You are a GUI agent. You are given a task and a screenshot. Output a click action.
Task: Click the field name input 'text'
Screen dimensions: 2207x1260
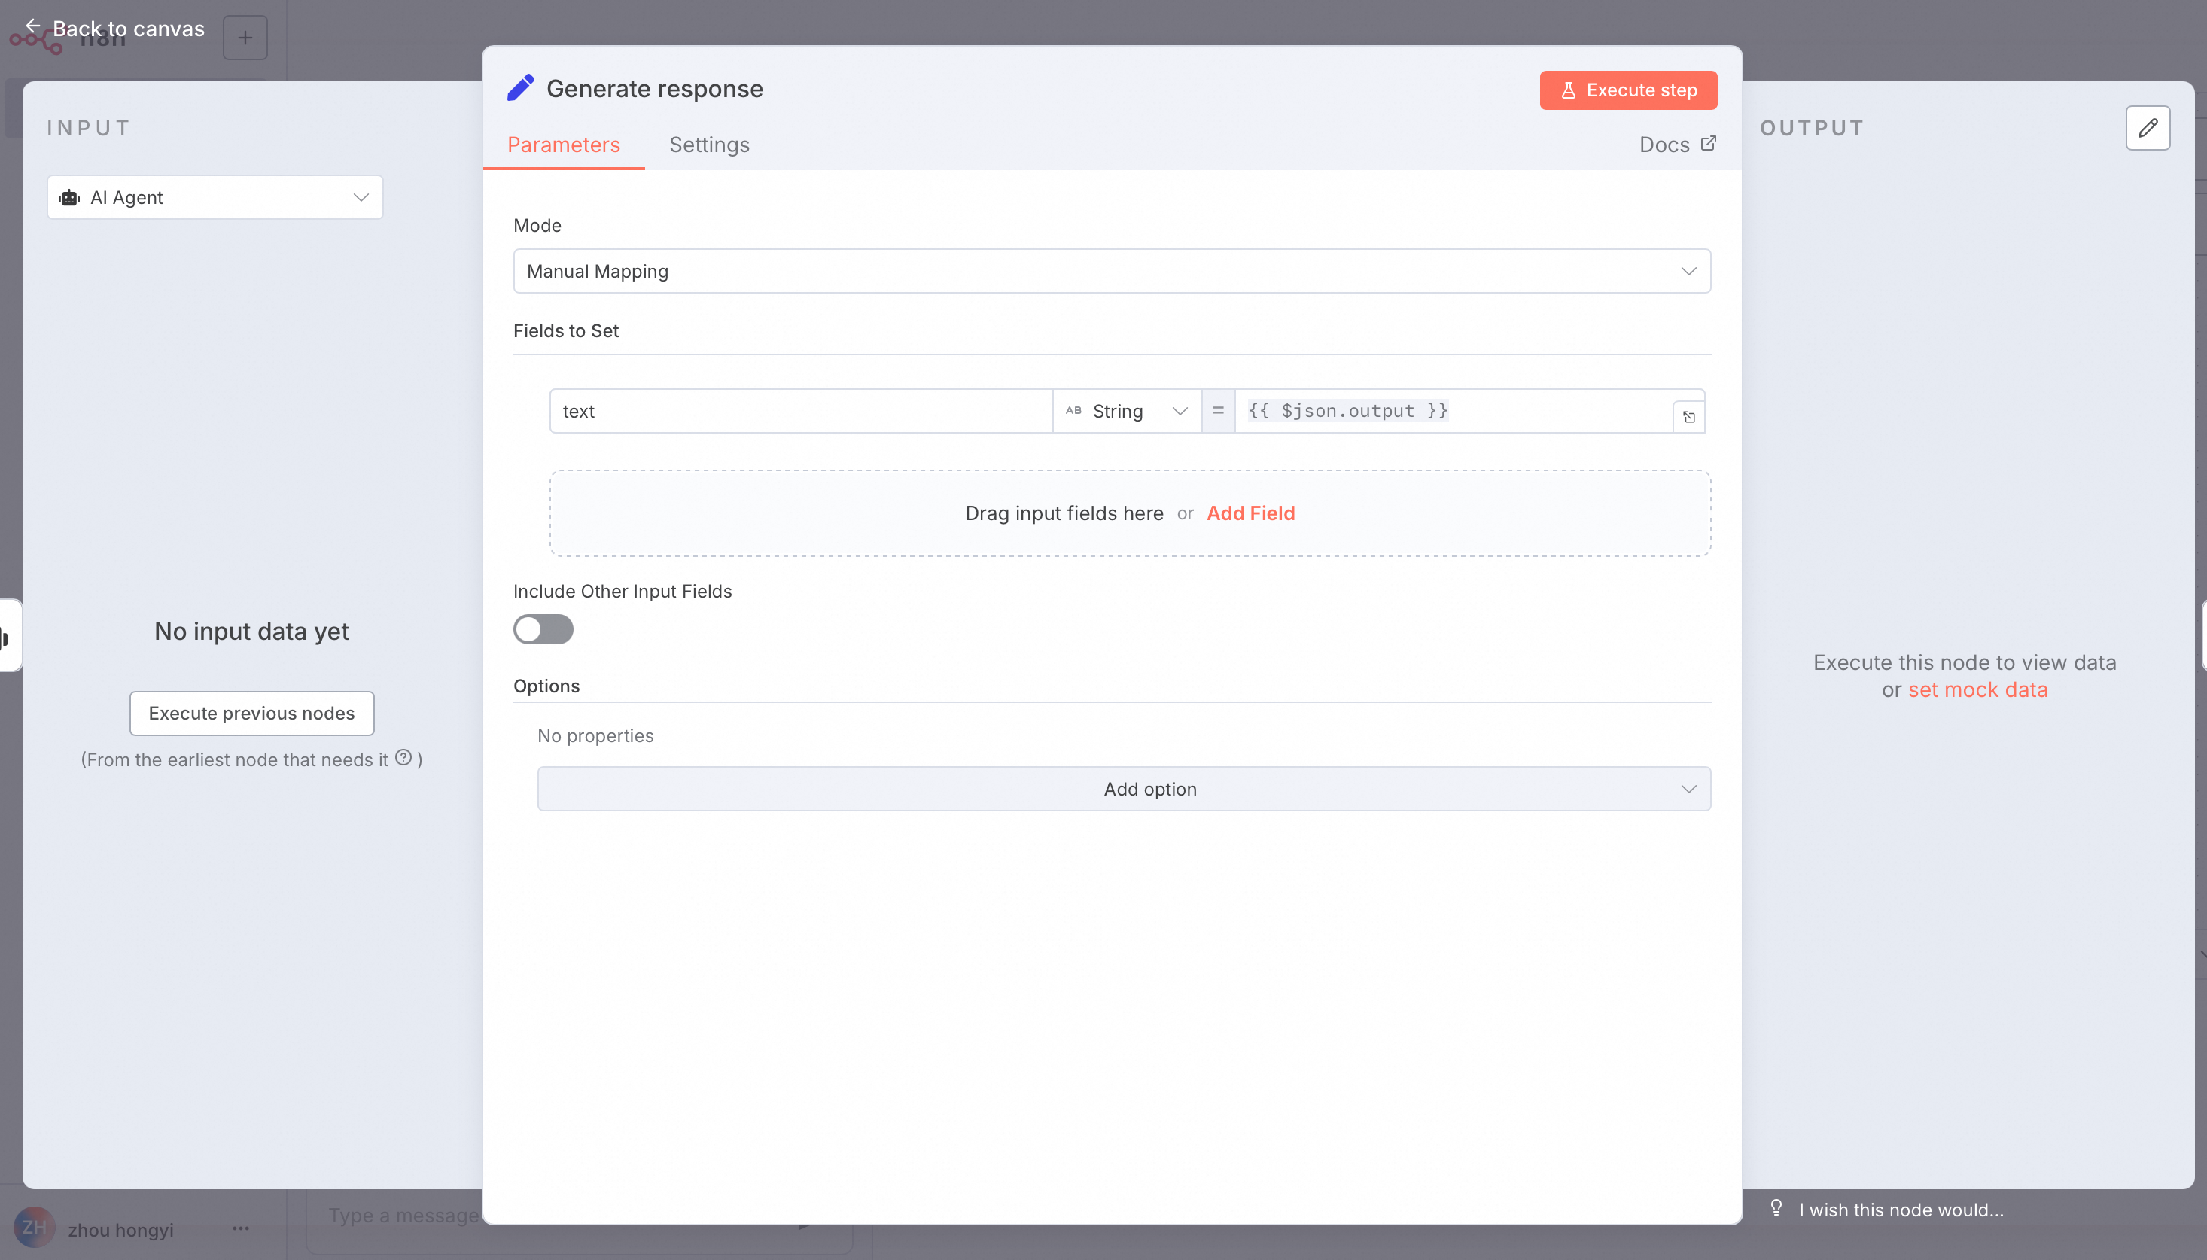pyautogui.click(x=799, y=411)
